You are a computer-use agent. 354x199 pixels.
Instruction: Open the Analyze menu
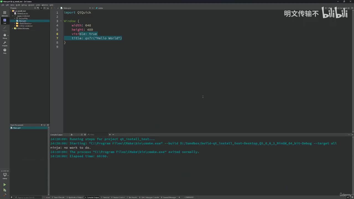click(x=31, y=5)
